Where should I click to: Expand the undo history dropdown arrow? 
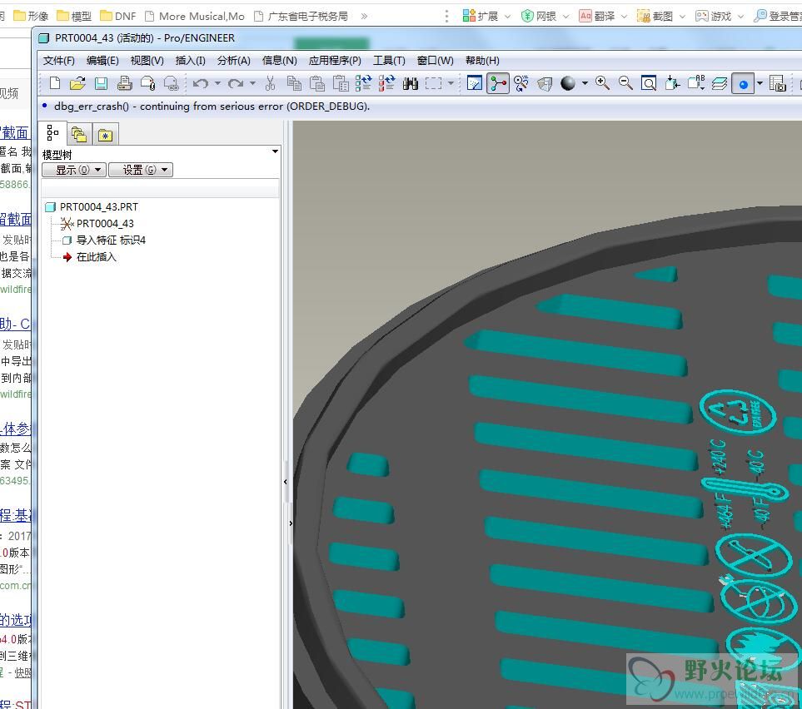pos(217,83)
